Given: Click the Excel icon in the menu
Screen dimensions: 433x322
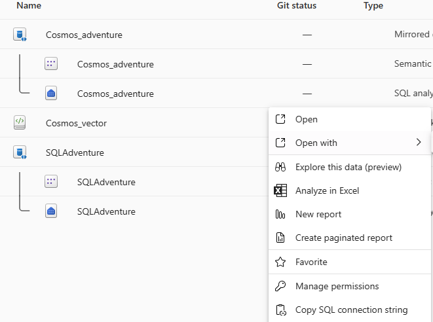Looking at the screenshot, I should coord(280,190).
